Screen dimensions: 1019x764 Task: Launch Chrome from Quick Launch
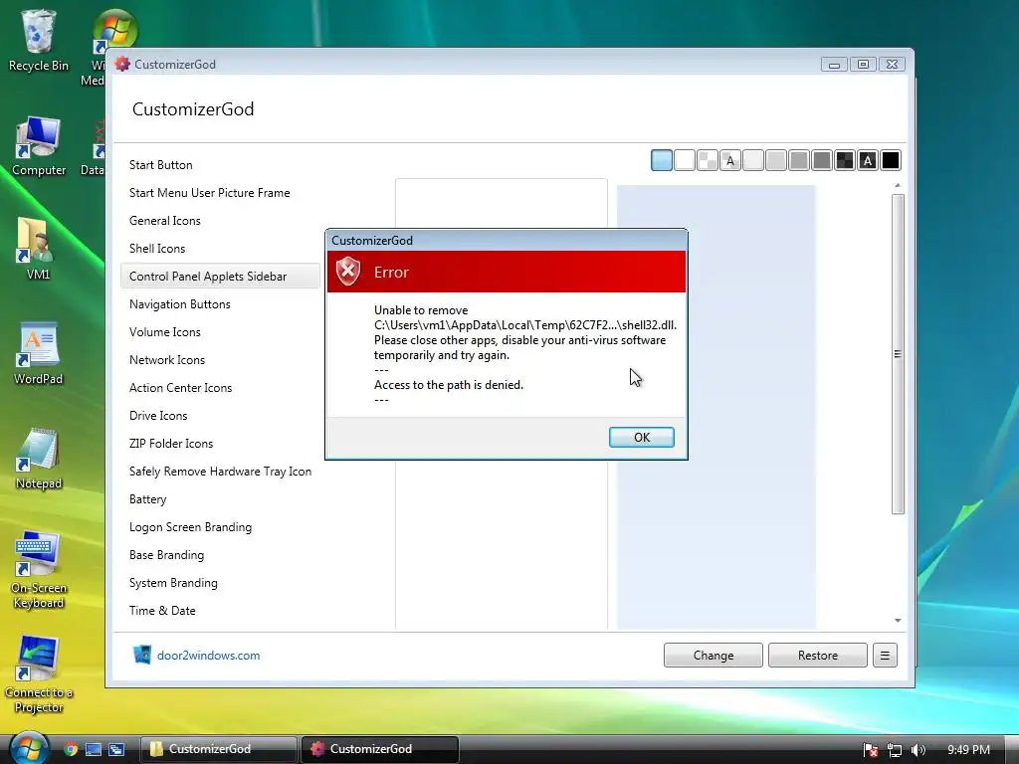71,749
